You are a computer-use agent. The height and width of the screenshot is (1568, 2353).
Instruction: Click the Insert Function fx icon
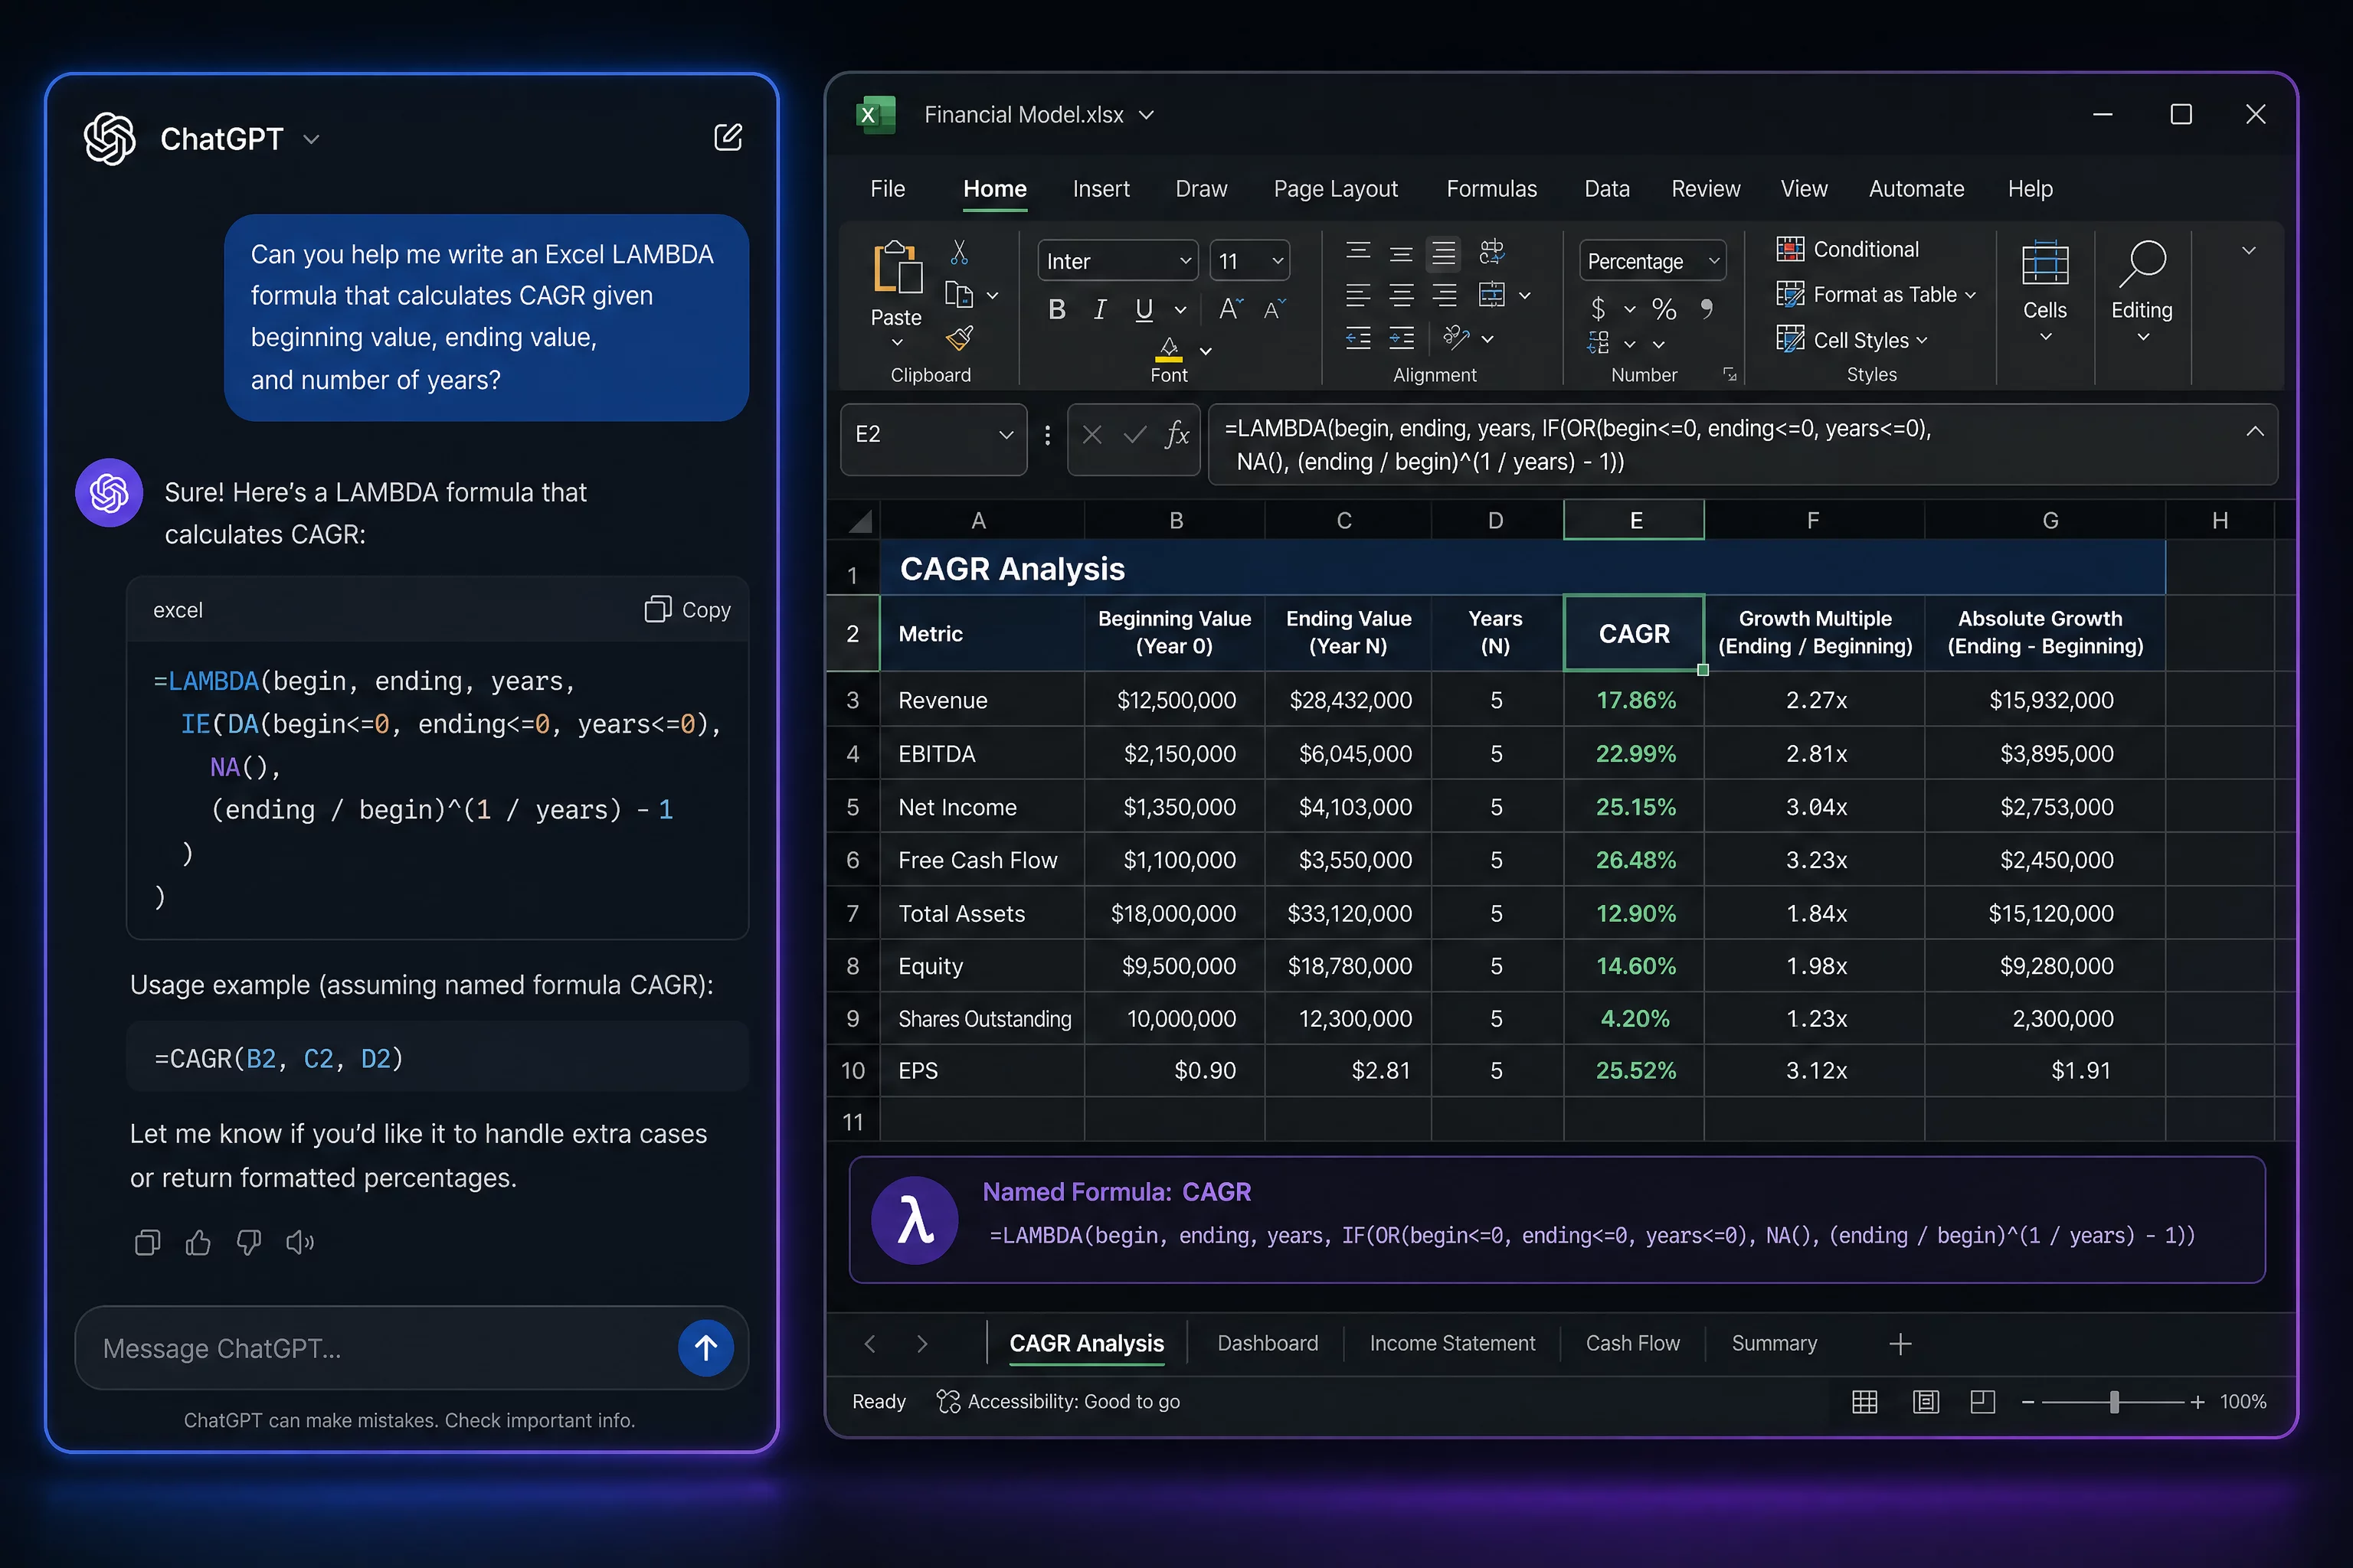(x=1177, y=435)
